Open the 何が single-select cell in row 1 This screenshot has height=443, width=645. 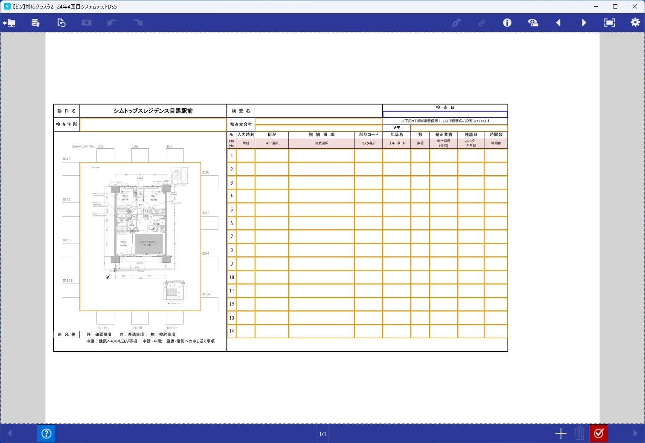pyautogui.click(x=272, y=156)
